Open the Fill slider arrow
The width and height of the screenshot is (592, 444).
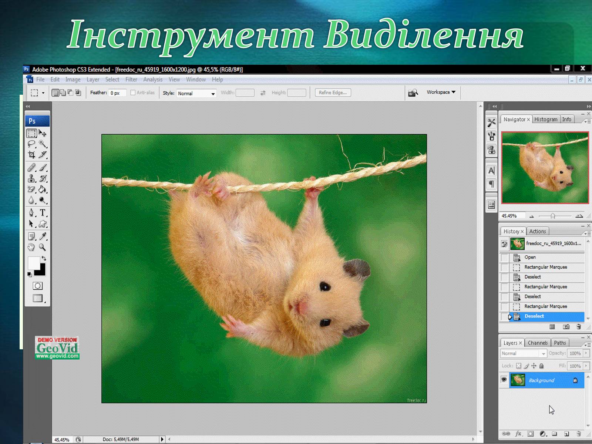[x=586, y=366]
